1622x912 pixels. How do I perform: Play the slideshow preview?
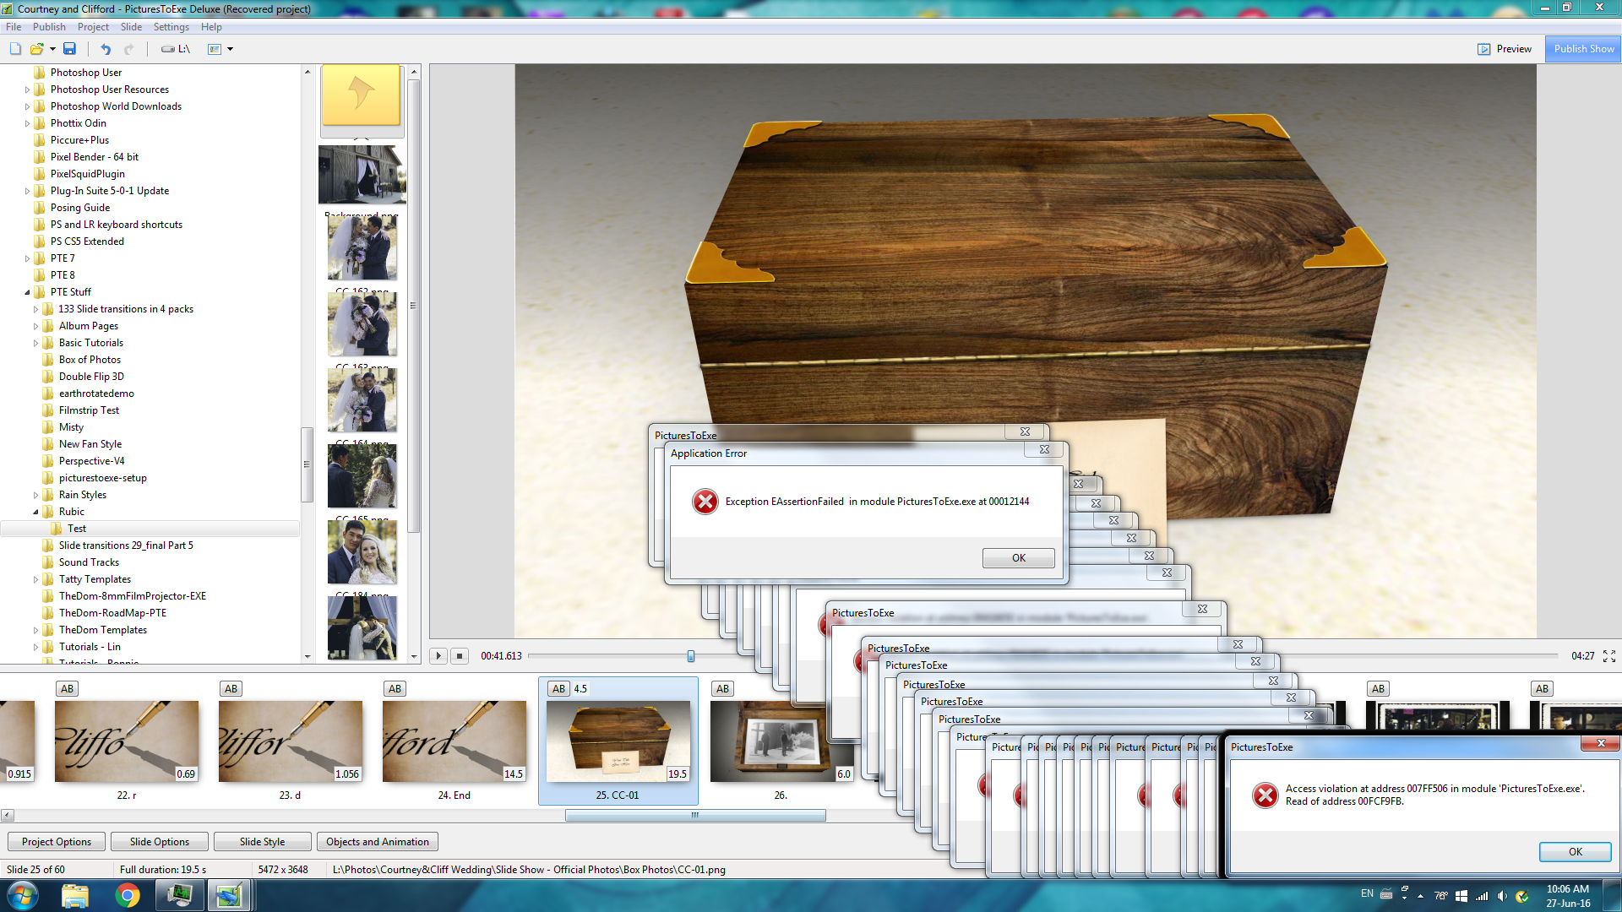tap(438, 656)
